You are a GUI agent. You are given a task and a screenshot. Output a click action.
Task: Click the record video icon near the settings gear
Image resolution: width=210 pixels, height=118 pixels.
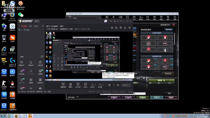109,85
